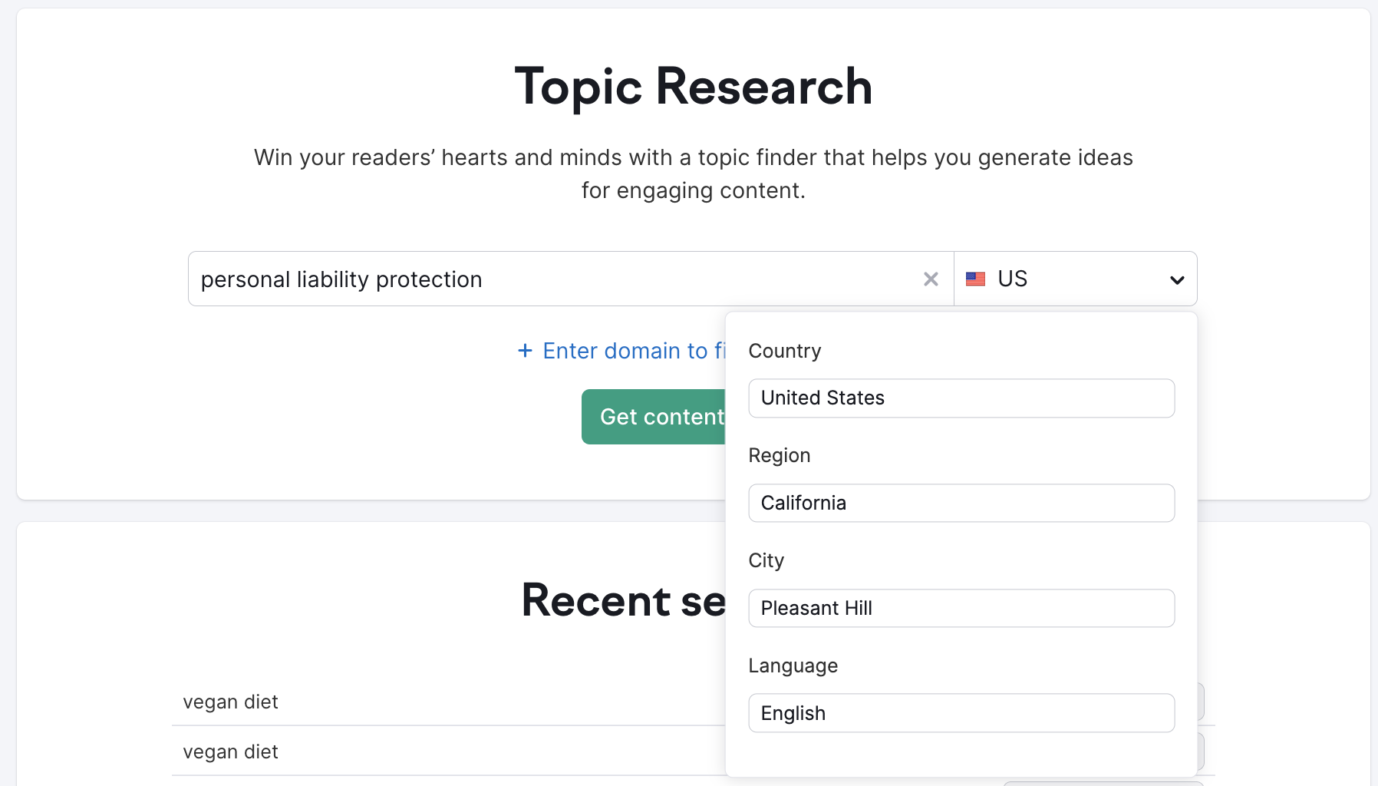Click the Get content ideas button
Image resolution: width=1378 pixels, height=786 pixels.
click(660, 416)
